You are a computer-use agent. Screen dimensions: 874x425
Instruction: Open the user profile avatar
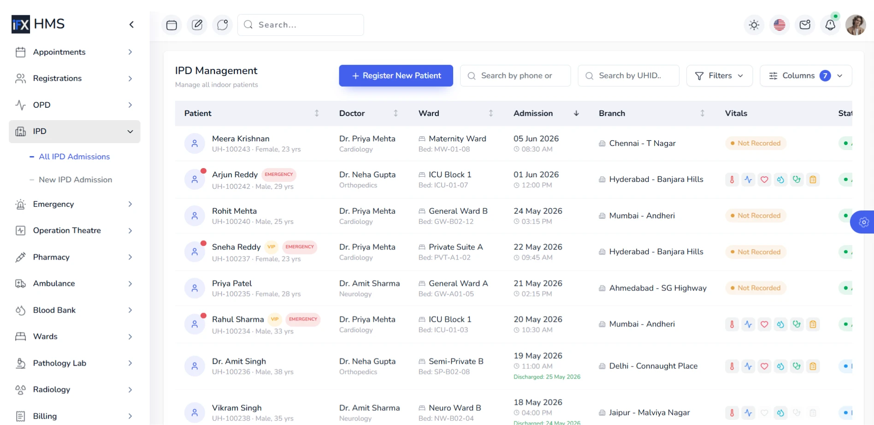click(856, 25)
